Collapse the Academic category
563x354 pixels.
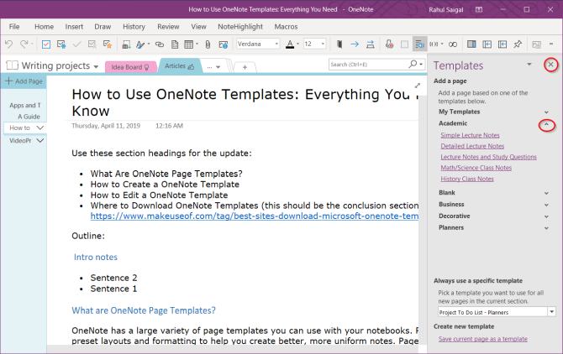pyautogui.click(x=546, y=124)
